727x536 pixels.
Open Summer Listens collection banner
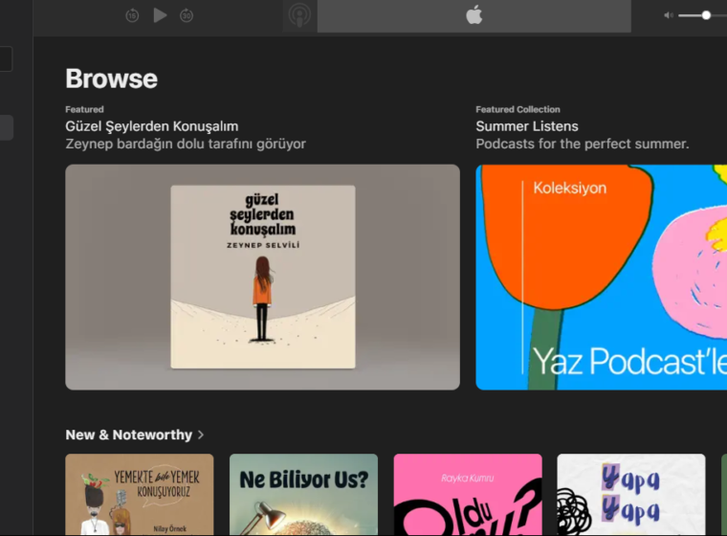tap(602, 277)
